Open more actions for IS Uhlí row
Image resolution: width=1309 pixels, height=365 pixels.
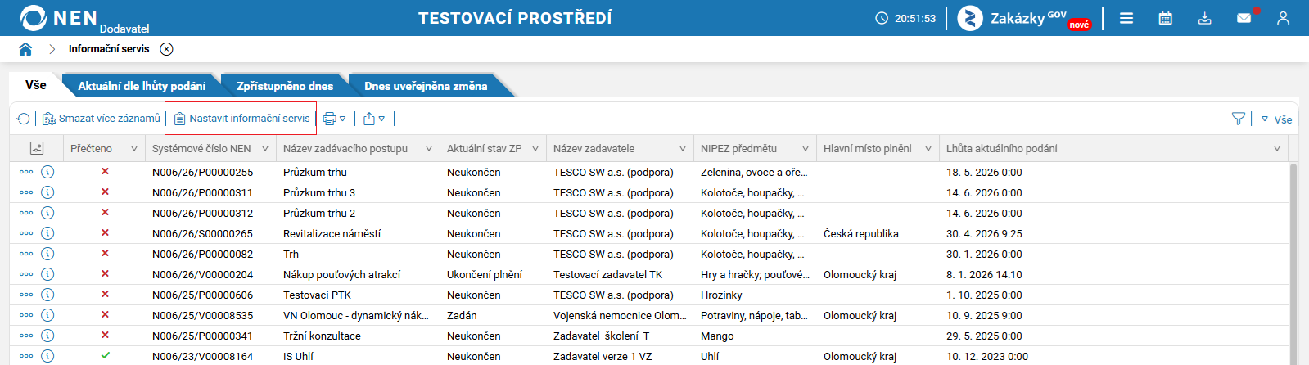pyautogui.click(x=26, y=356)
